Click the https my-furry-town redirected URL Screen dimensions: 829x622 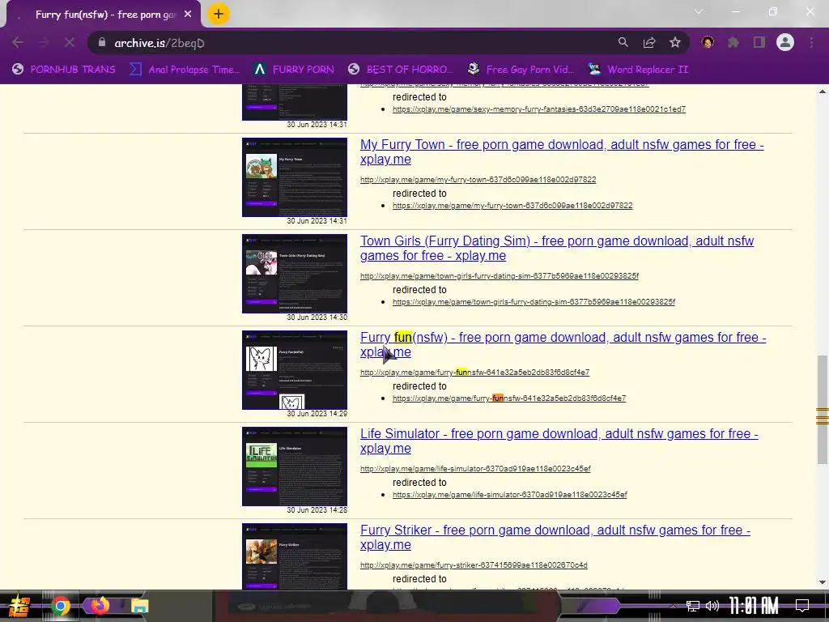tap(512, 206)
